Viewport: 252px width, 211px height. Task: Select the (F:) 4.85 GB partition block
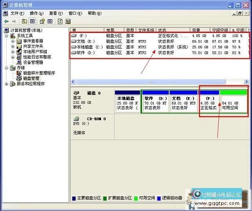[x=209, y=101]
